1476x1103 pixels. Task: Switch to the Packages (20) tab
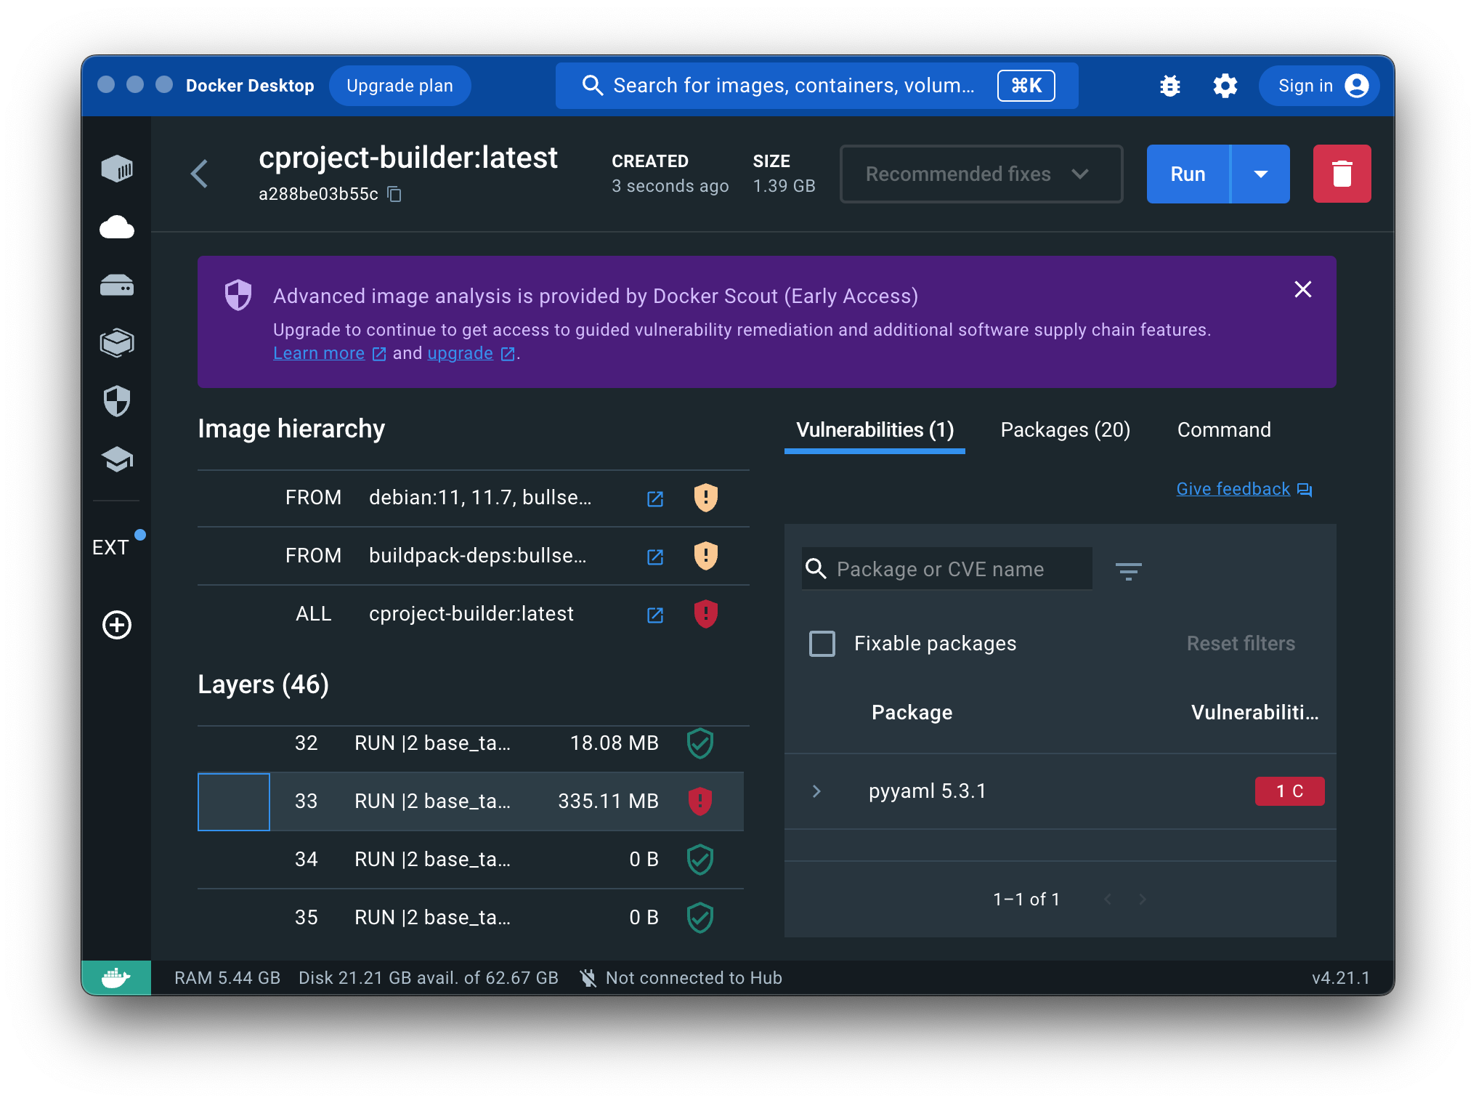tap(1065, 430)
